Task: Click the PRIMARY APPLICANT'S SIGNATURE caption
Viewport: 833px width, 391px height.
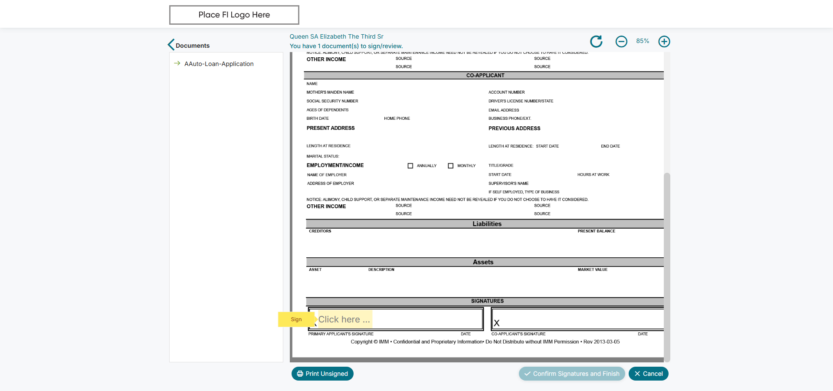Action: coord(341,334)
